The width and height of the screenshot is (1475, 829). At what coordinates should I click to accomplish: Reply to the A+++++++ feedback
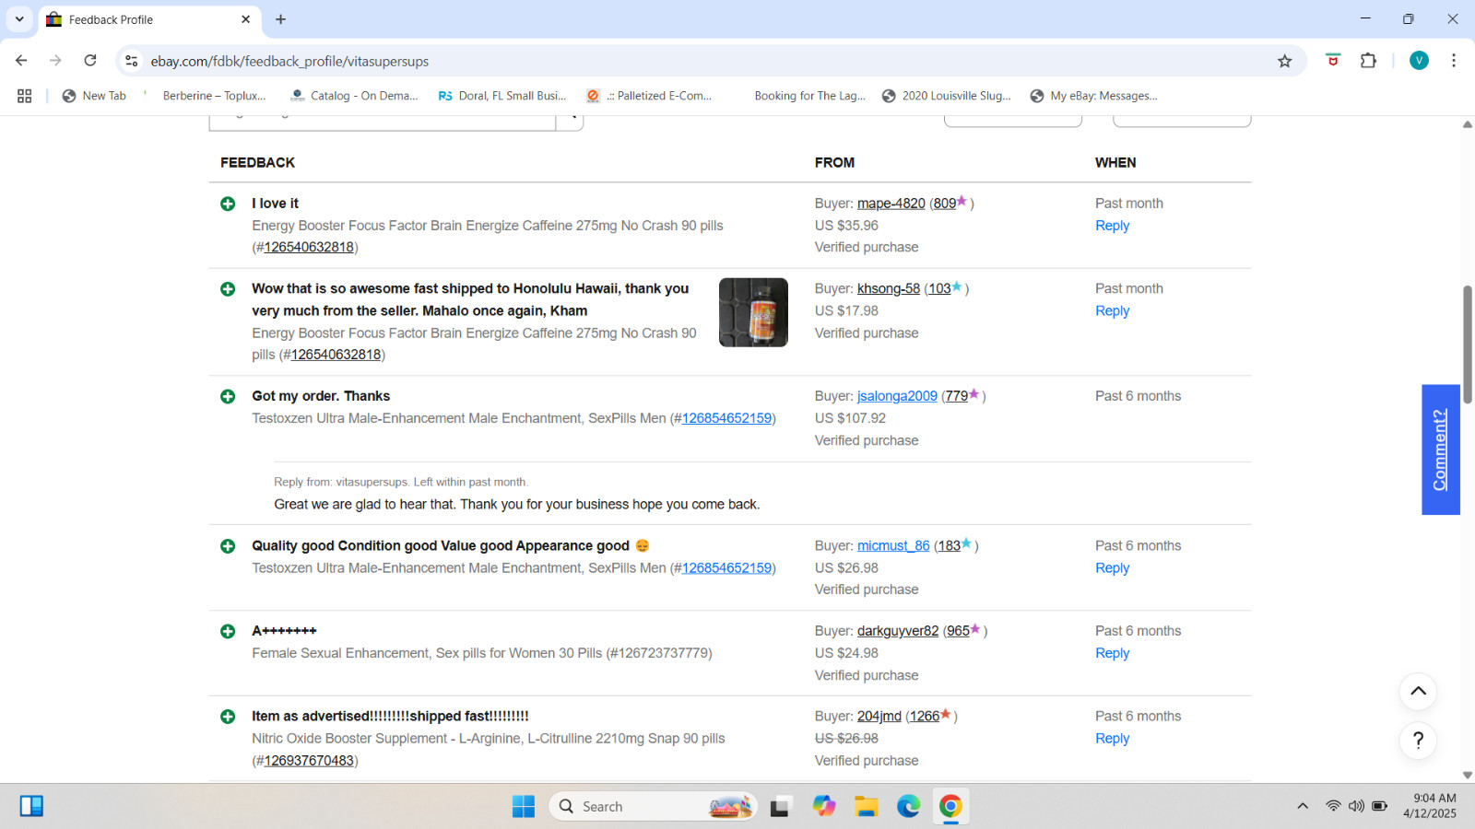point(1112,653)
